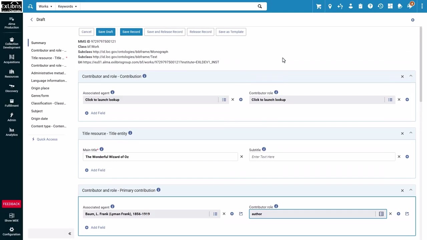Image resolution: width=427 pixels, height=240 pixels.
Task: Open the Keywords search field dropdown
Action: tap(67, 6)
